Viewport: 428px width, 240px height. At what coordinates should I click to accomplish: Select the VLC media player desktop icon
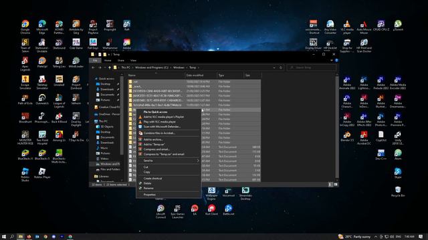tap(347, 27)
